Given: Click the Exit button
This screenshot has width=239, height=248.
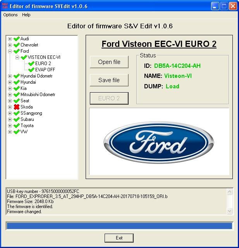Looking at the screenshot, I should [x=119, y=238].
